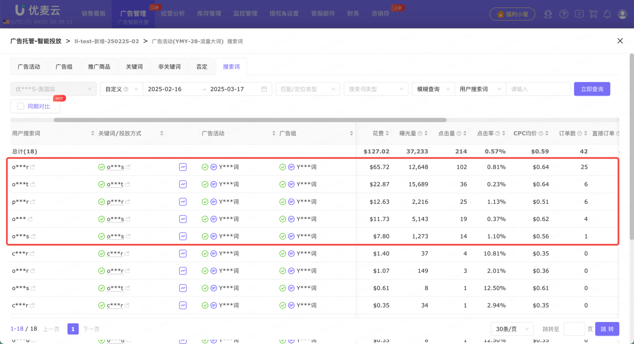Click the horizontal table scrollbar
Image resolution: width=634 pixels, height=344 pixels.
pyautogui.click(x=250, y=120)
